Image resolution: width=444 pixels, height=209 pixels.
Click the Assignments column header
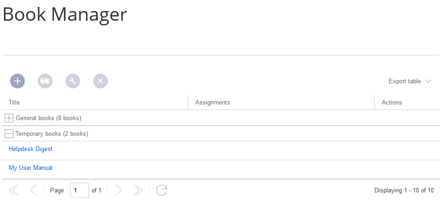212,102
